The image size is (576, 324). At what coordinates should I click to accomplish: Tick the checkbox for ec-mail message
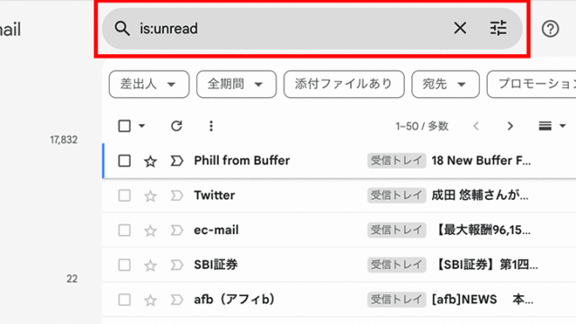point(124,230)
